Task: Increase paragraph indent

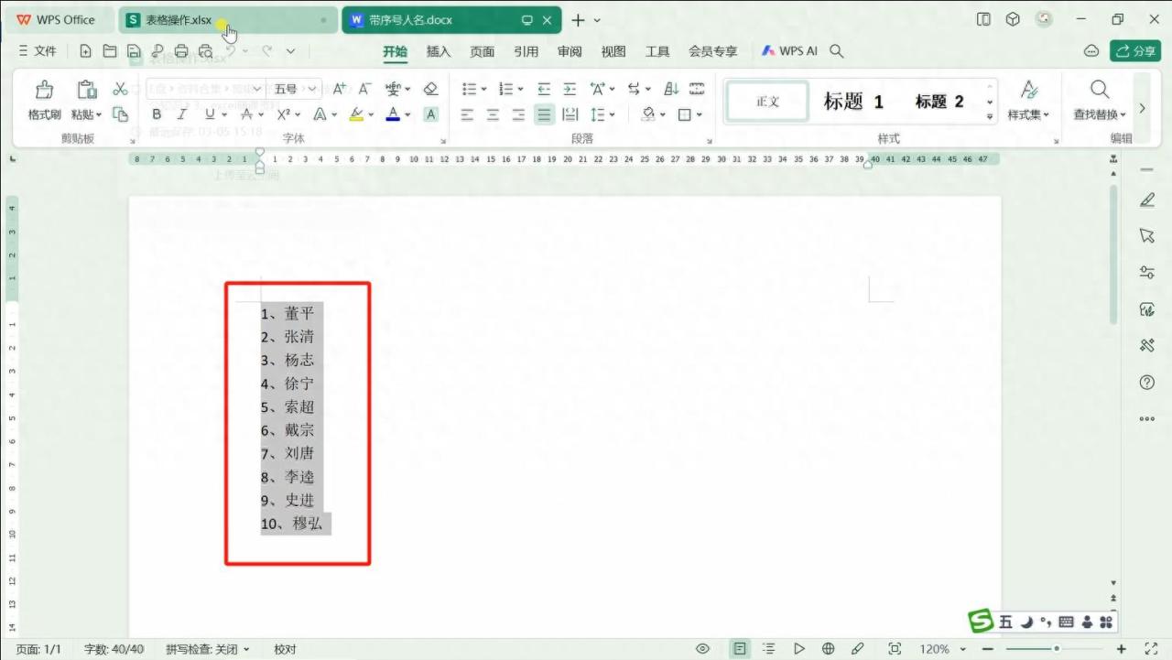Action: 570,89
